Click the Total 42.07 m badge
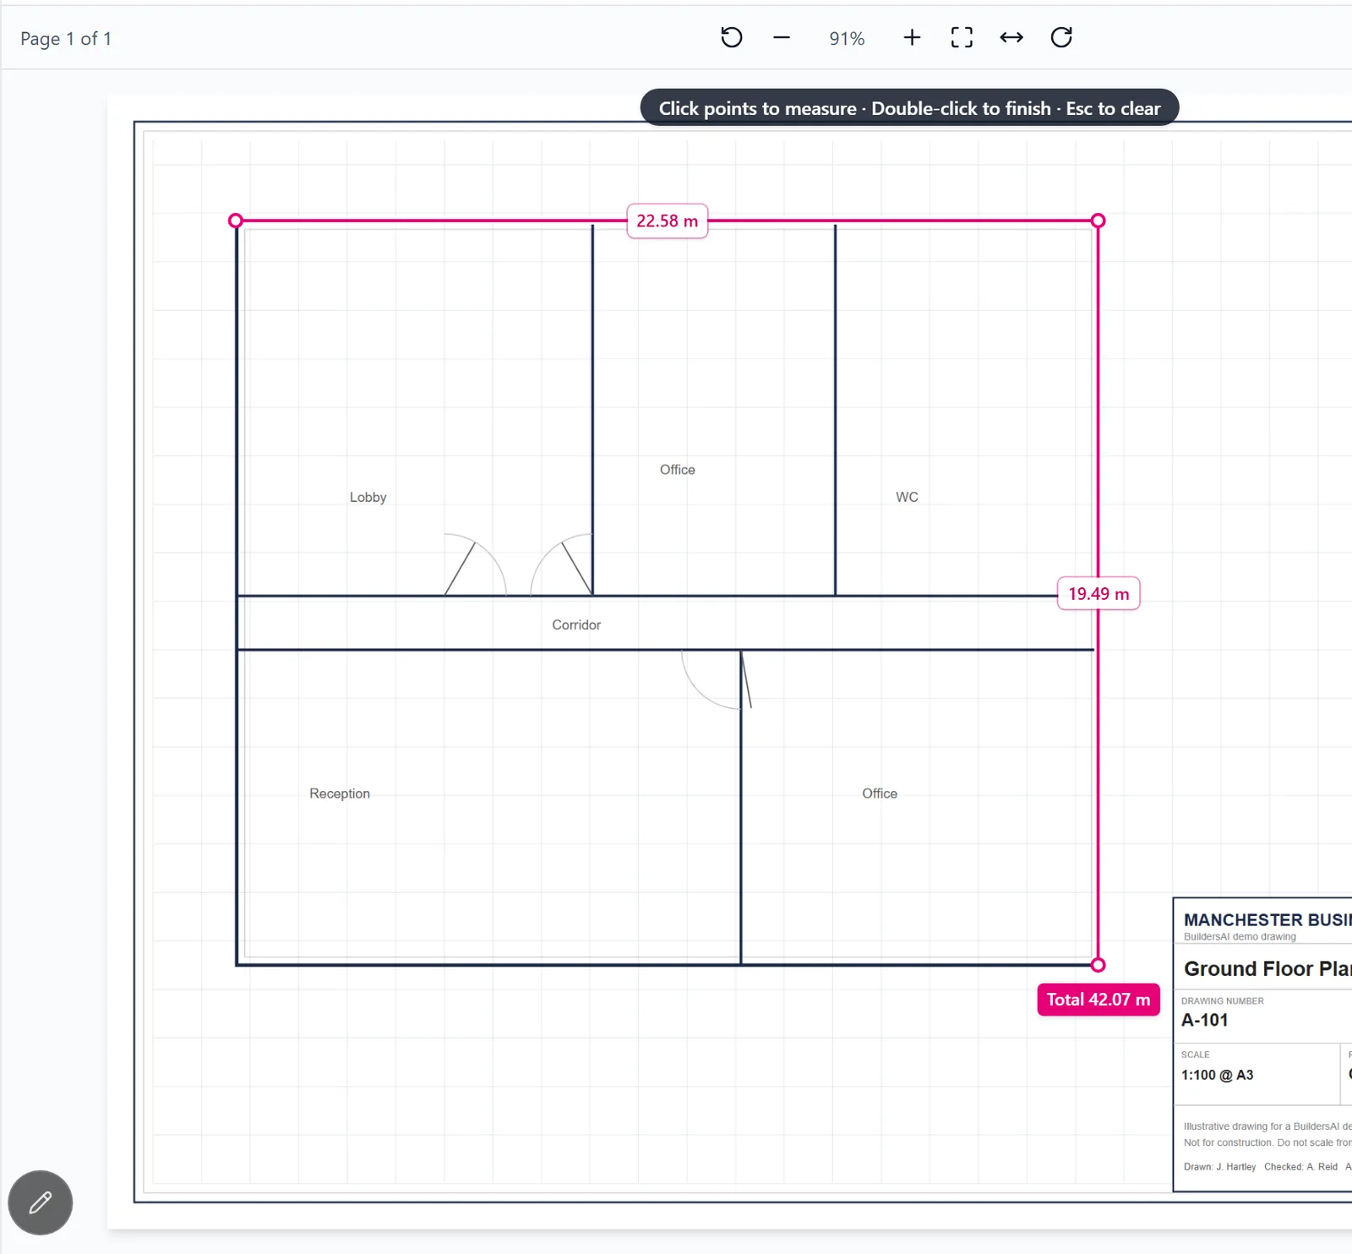 [x=1098, y=1000]
